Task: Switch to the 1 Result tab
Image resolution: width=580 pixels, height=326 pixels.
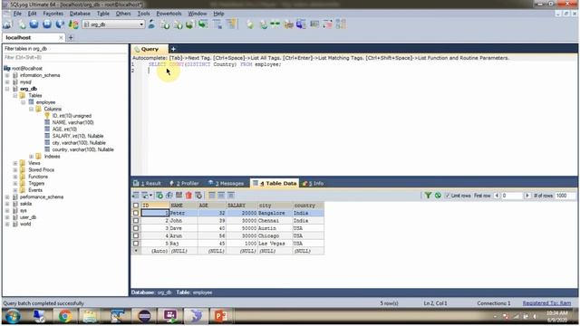Action: point(148,183)
